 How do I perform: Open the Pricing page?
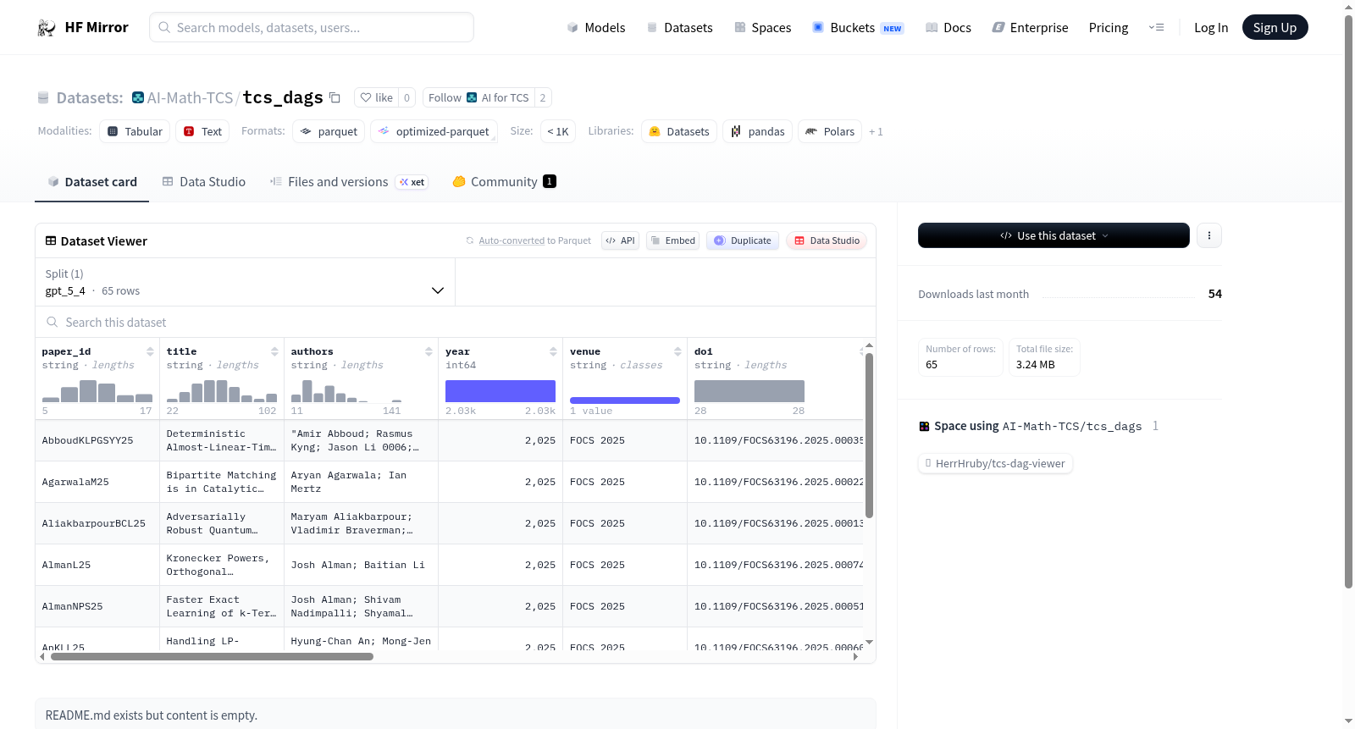1109,27
